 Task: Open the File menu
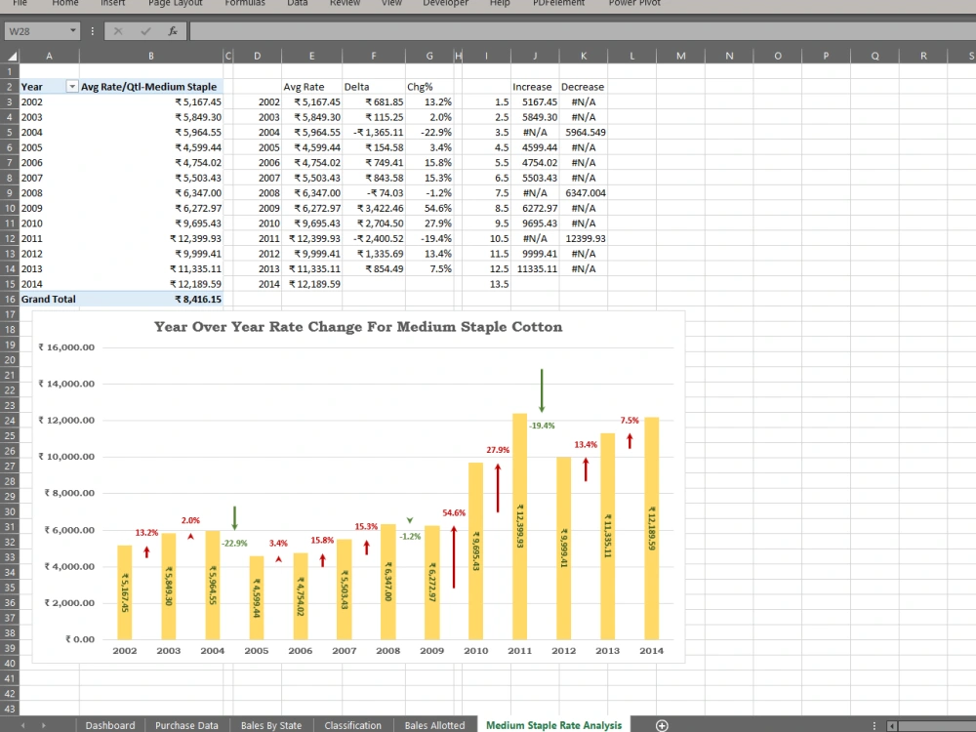tap(20, 3)
